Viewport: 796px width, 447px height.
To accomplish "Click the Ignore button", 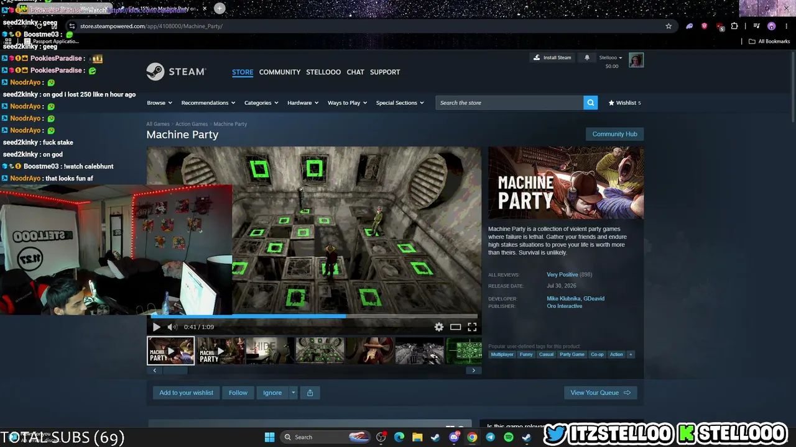I will tap(272, 392).
